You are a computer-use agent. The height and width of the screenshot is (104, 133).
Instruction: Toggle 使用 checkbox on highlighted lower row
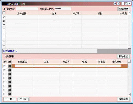click(x=4, y=66)
